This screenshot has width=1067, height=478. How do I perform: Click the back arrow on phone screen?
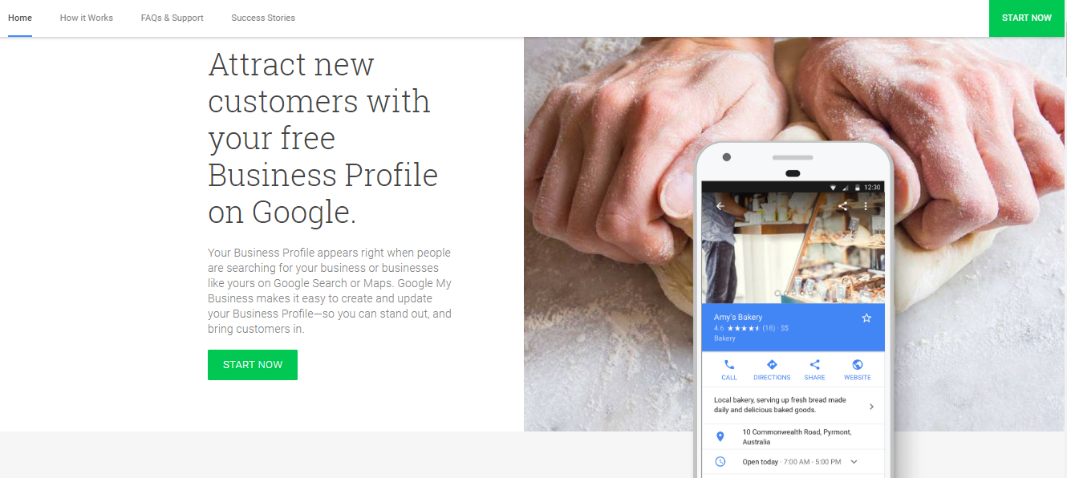[720, 206]
